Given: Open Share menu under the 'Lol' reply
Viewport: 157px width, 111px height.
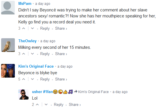Looking at the screenshot, I should pos(75,105).
